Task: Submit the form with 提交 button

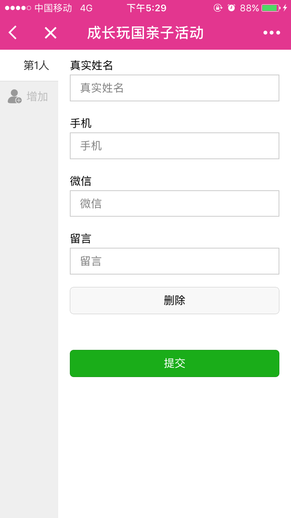Action: point(175,363)
